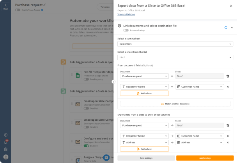Open the organization building icon in sidebar

[6, 149]
